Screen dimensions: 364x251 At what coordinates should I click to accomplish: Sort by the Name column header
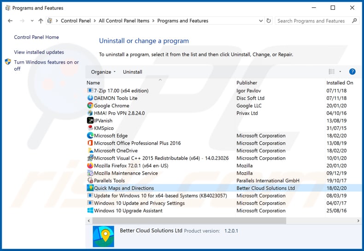coord(93,83)
